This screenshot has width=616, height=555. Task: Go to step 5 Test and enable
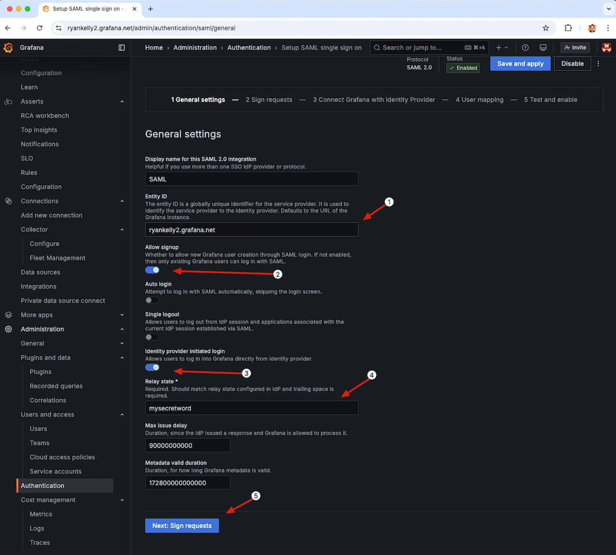tap(550, 100)
